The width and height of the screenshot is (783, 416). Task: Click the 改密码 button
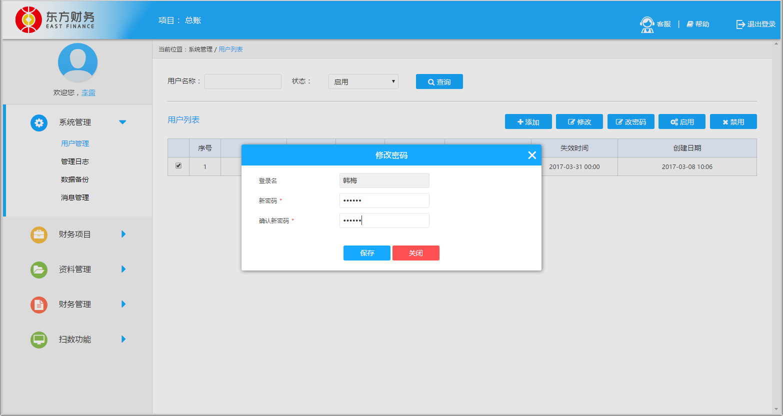631,121
